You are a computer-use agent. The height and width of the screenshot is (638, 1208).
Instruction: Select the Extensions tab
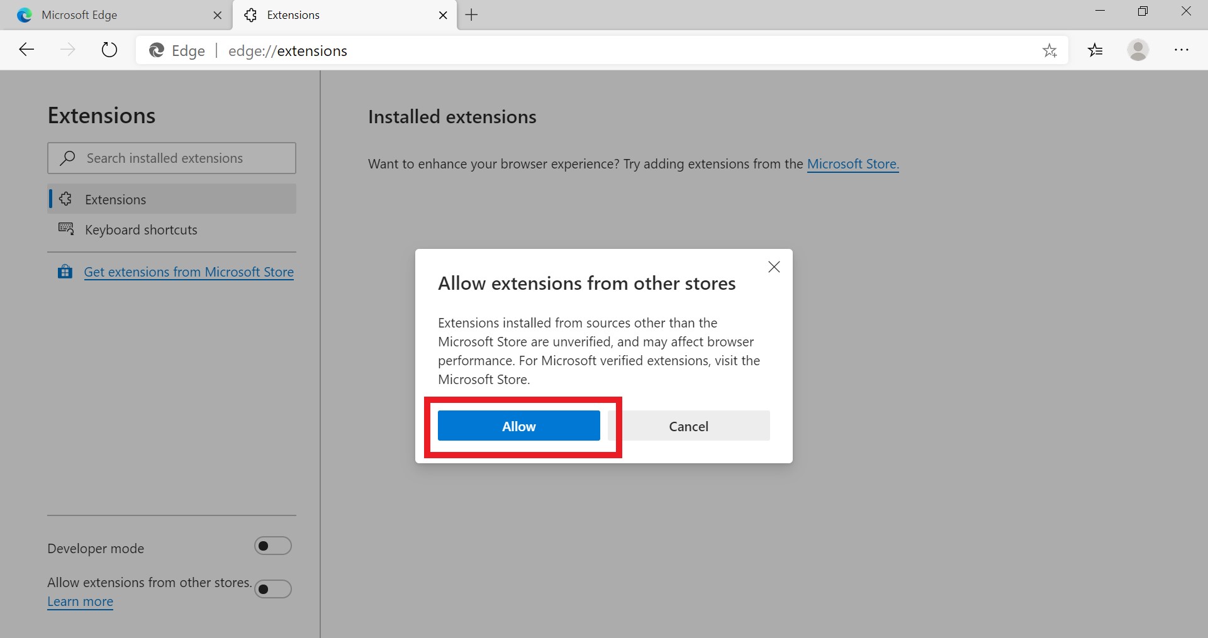click(x=345, y=15)
